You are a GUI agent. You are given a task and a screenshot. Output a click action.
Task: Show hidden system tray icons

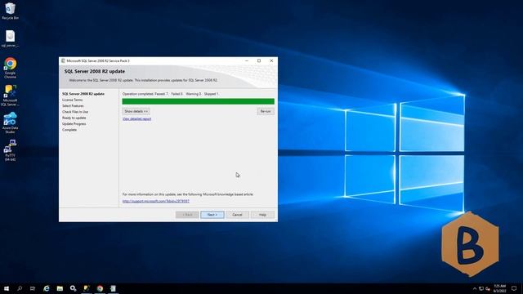coord(475,288)
